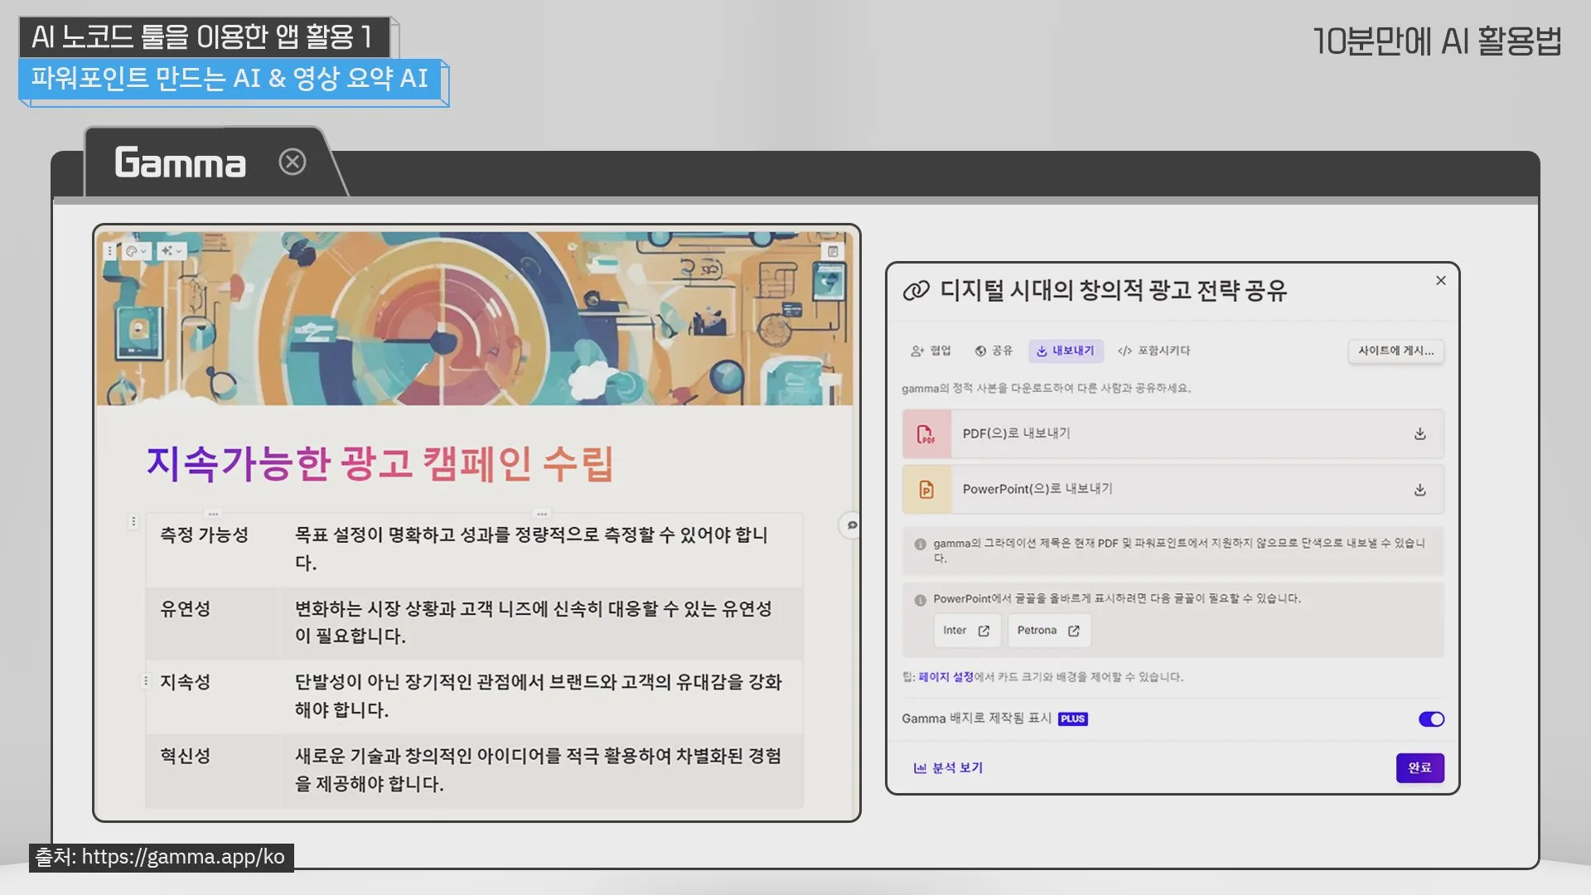Click the cell text starting with 단발성이 아닌
Viewport: 1591px width, 895px height.
pyautogui.click(x=539, y=696)
